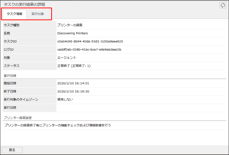This screenshot has height=155, width=229.
Task: Click the 使用しない timezone value
Action: 65,99
